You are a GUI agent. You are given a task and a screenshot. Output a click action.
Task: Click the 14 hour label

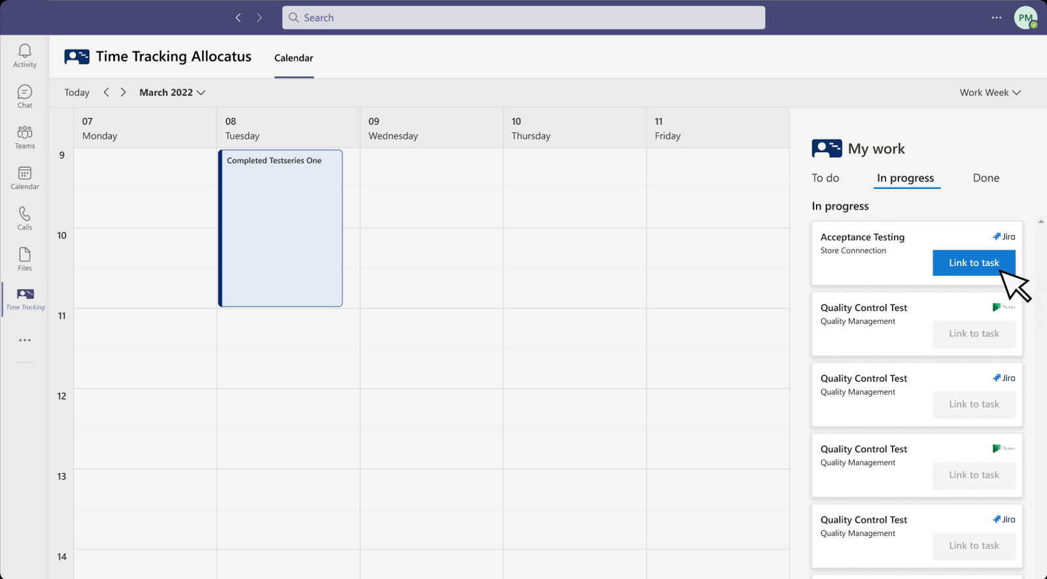62,557
